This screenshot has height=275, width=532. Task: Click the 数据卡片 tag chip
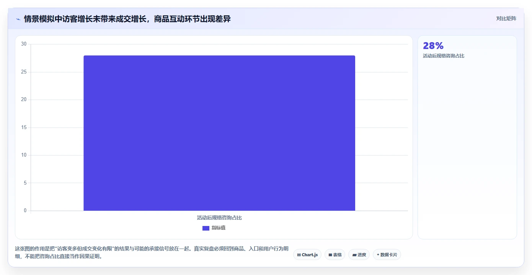[x=387, y=255]
